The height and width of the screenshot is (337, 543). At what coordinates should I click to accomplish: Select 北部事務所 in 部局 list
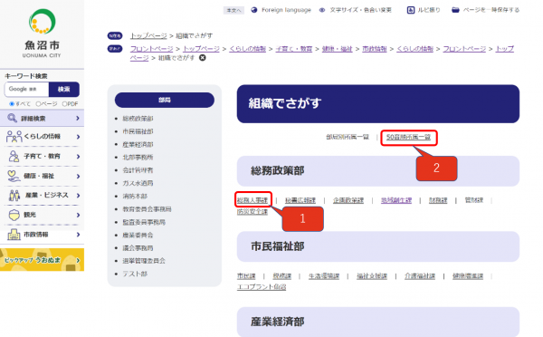[138, 158]
